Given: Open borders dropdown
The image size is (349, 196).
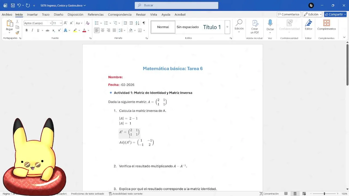Looking at the screenshot, I should tap(144, 30).
